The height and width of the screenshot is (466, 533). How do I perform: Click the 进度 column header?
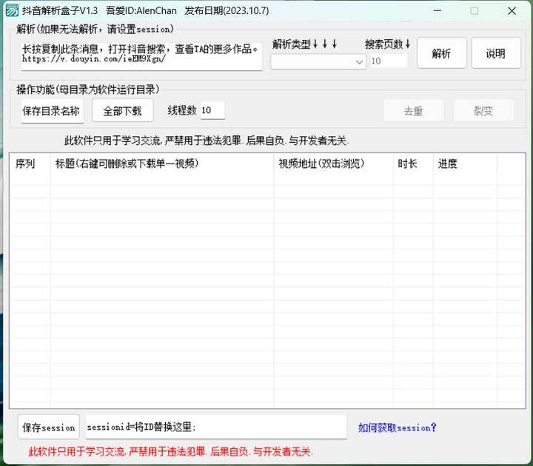tap(465, 163)
